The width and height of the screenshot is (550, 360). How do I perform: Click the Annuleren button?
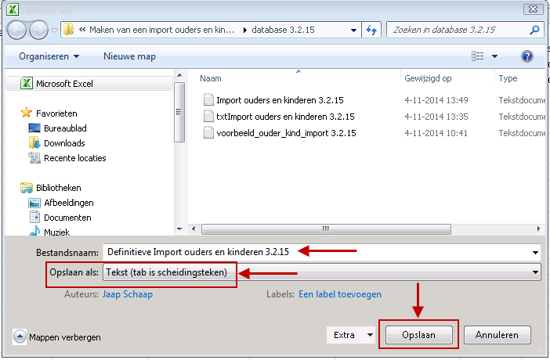[x=497, y=335]
